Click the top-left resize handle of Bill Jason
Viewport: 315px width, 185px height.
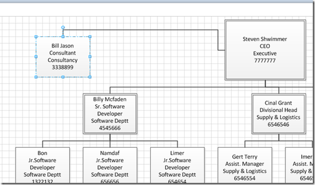coord(36,37)
